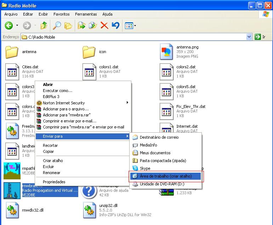
Task: Select the antenna.png image file icon
Action: [x=166, y=52]
